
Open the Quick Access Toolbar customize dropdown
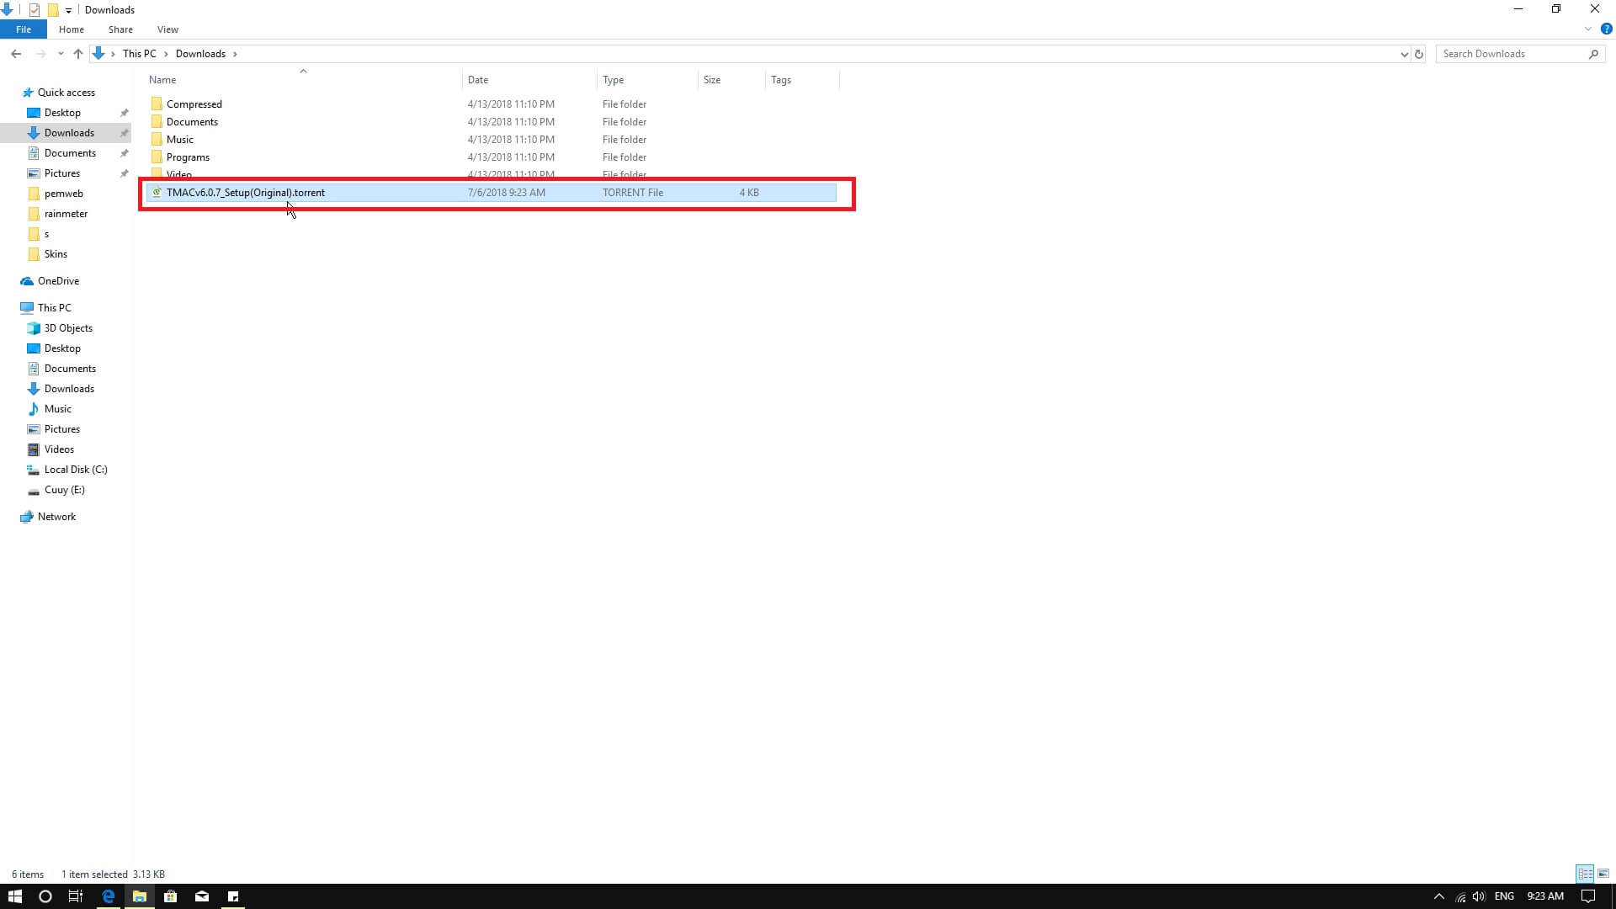(68, 10)
